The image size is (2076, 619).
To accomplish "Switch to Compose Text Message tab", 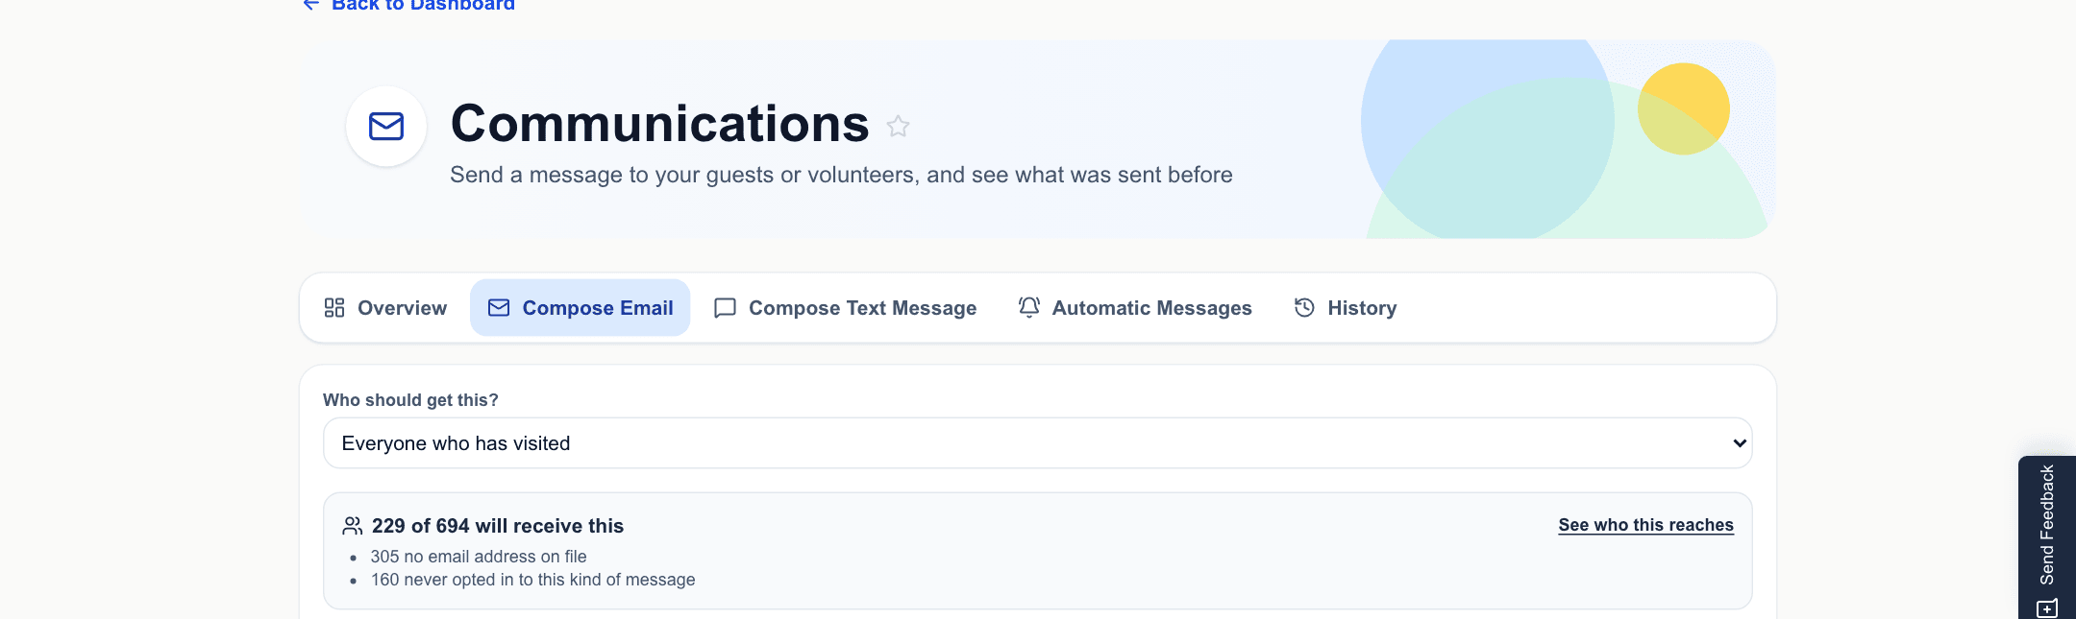I will pyautogui.click(x=845, y=308).
